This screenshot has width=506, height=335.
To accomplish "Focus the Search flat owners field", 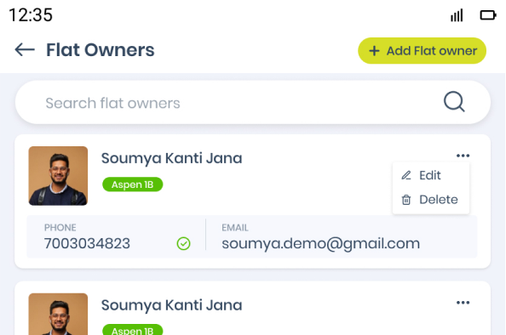I will click(253, 102).
